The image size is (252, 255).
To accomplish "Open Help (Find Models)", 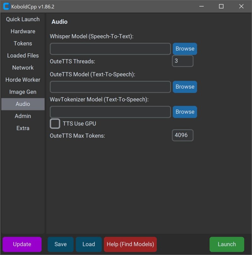I will [130, 244].
